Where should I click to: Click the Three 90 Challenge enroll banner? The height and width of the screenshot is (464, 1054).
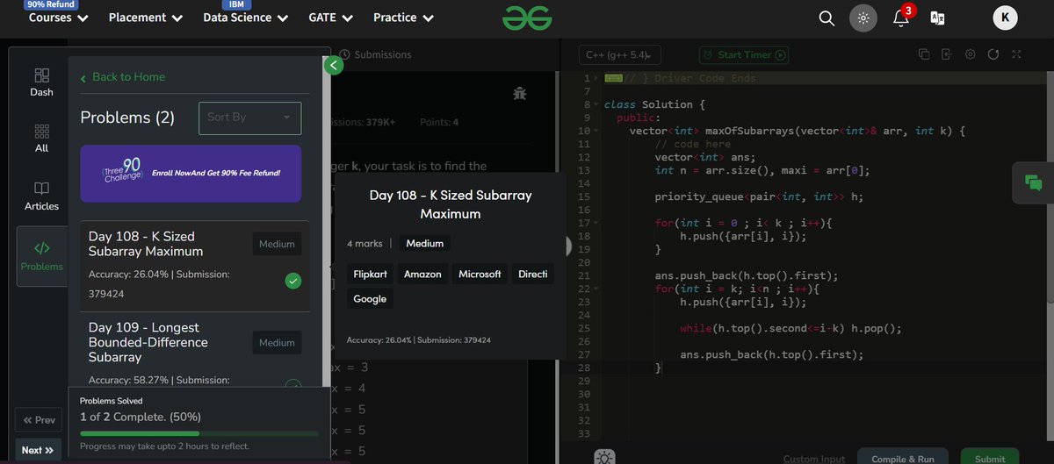point(191,174)
